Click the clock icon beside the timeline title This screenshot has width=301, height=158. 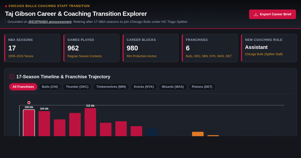coord(12,77)
